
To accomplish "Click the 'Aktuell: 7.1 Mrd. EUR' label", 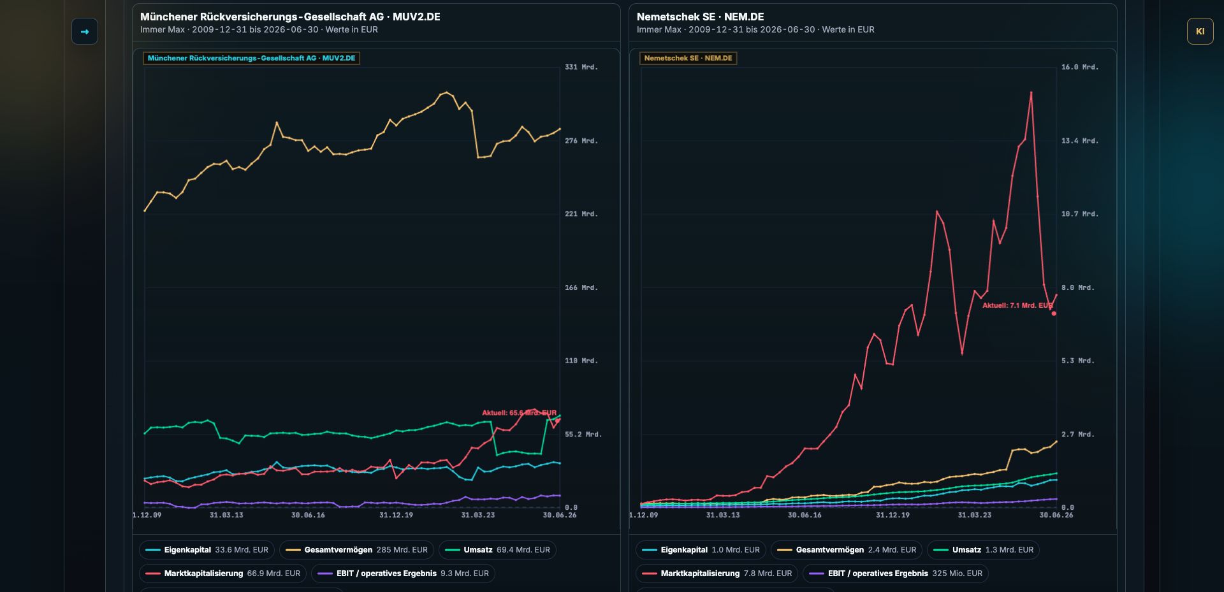I will point(1017,306).
